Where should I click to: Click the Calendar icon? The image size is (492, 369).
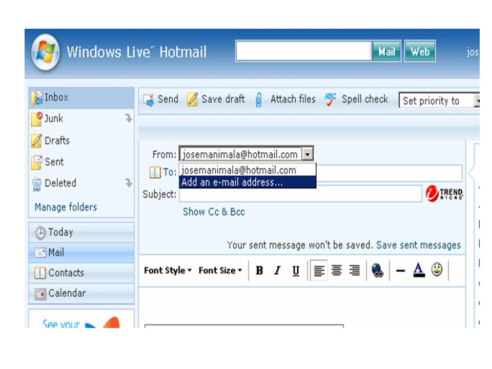[x=40, y=294]
